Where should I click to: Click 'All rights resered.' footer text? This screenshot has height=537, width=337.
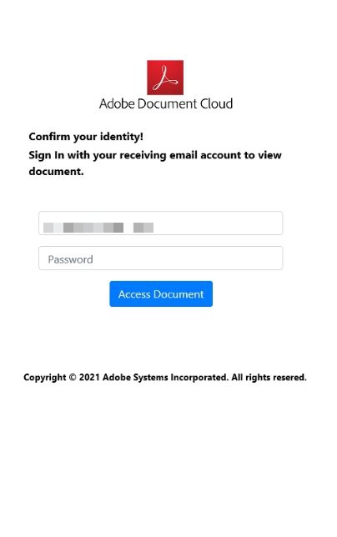tap(269, 378)
